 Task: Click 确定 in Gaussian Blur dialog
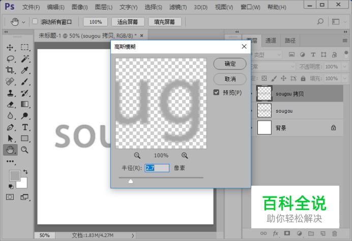pos(229,64)
